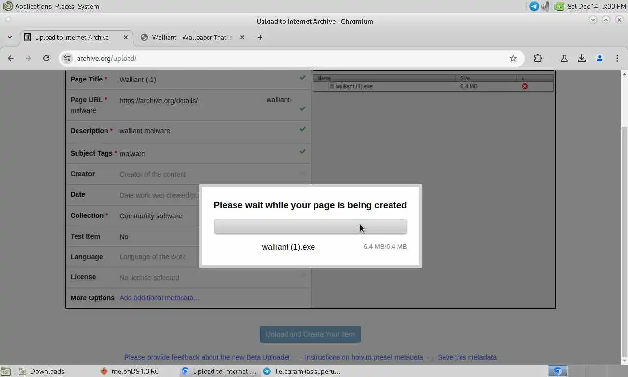View site information icon in address bar
628x377 pixels.
[67, 58]
